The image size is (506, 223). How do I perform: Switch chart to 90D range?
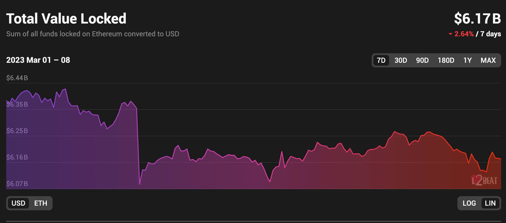point(422,60)
